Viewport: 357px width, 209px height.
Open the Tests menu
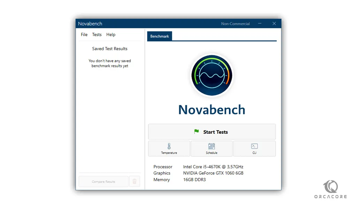[x=97, y=34]
